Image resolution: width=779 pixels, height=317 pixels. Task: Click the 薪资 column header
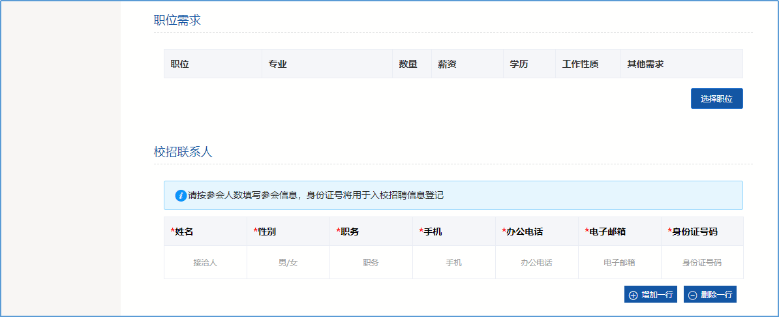(447, 64)
